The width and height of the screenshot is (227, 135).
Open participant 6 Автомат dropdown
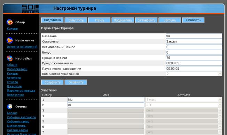tap(183, 127)
